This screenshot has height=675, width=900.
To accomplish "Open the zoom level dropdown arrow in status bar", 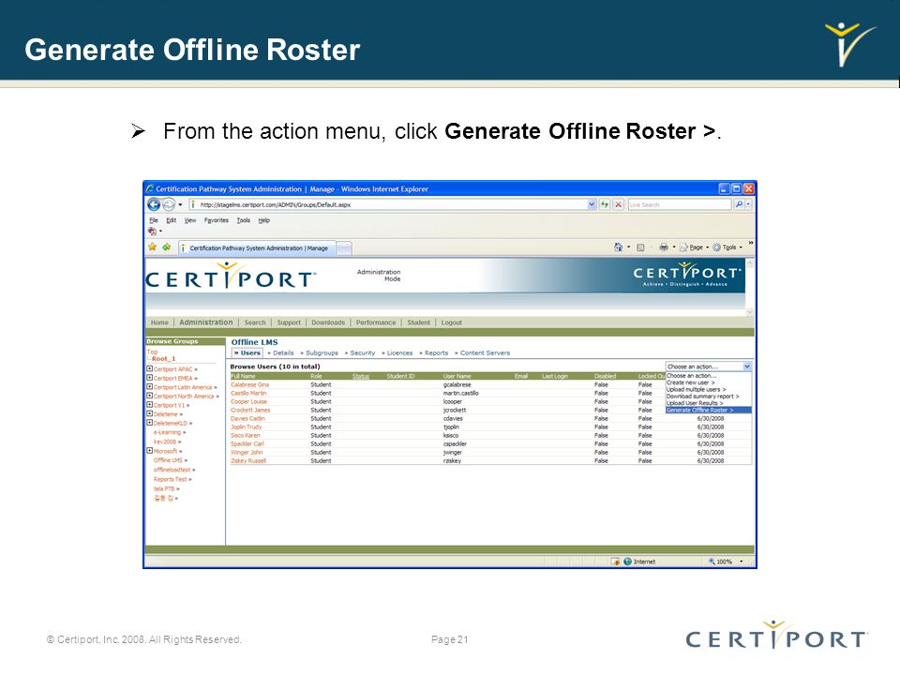I will click(741, 562).
